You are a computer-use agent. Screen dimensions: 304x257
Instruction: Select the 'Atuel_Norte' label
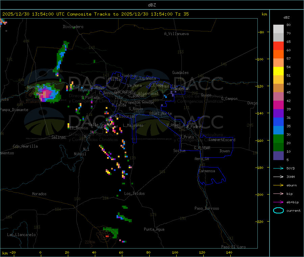point(160,113)
